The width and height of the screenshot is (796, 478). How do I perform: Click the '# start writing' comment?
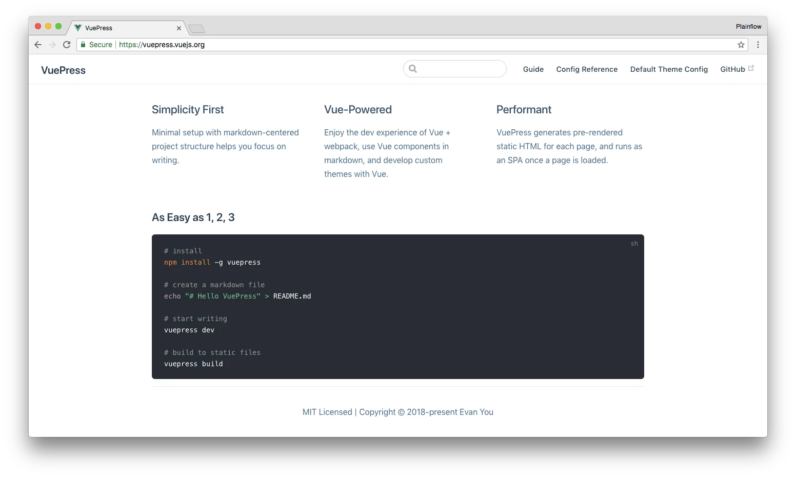click(x=195, y=318)
